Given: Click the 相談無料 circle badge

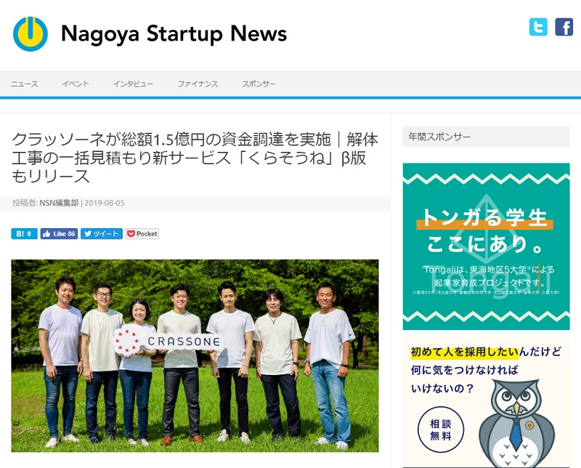Looking at the screenshot, I should coord(441,429).
